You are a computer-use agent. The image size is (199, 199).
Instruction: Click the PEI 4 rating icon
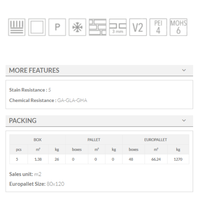(x=158, y=27)
